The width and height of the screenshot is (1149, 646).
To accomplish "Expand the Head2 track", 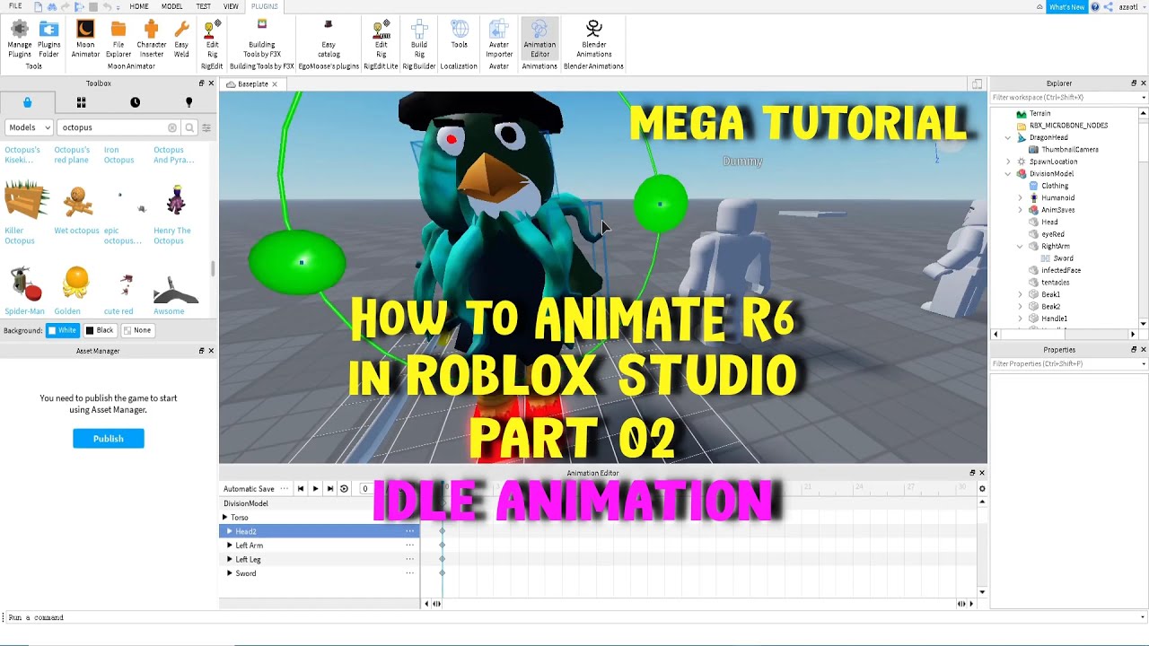I will (x=230, y=531).
